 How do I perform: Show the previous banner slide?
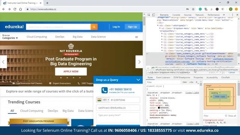coord(3,62)
